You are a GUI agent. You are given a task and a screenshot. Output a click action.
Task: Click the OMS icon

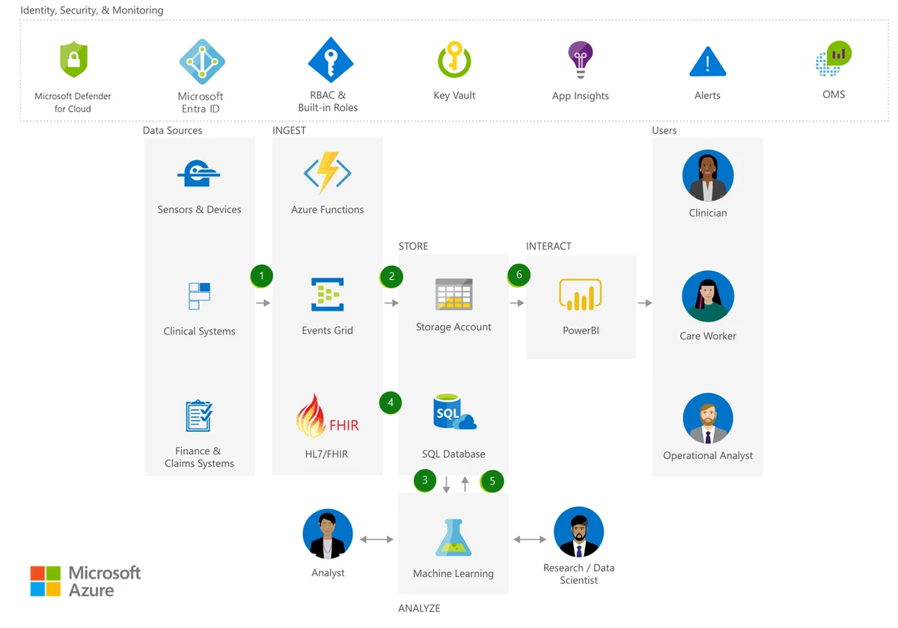pos(834,59)
